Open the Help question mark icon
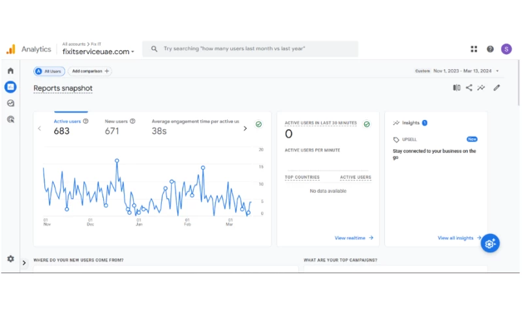The image size is (522, 313). 490,49
